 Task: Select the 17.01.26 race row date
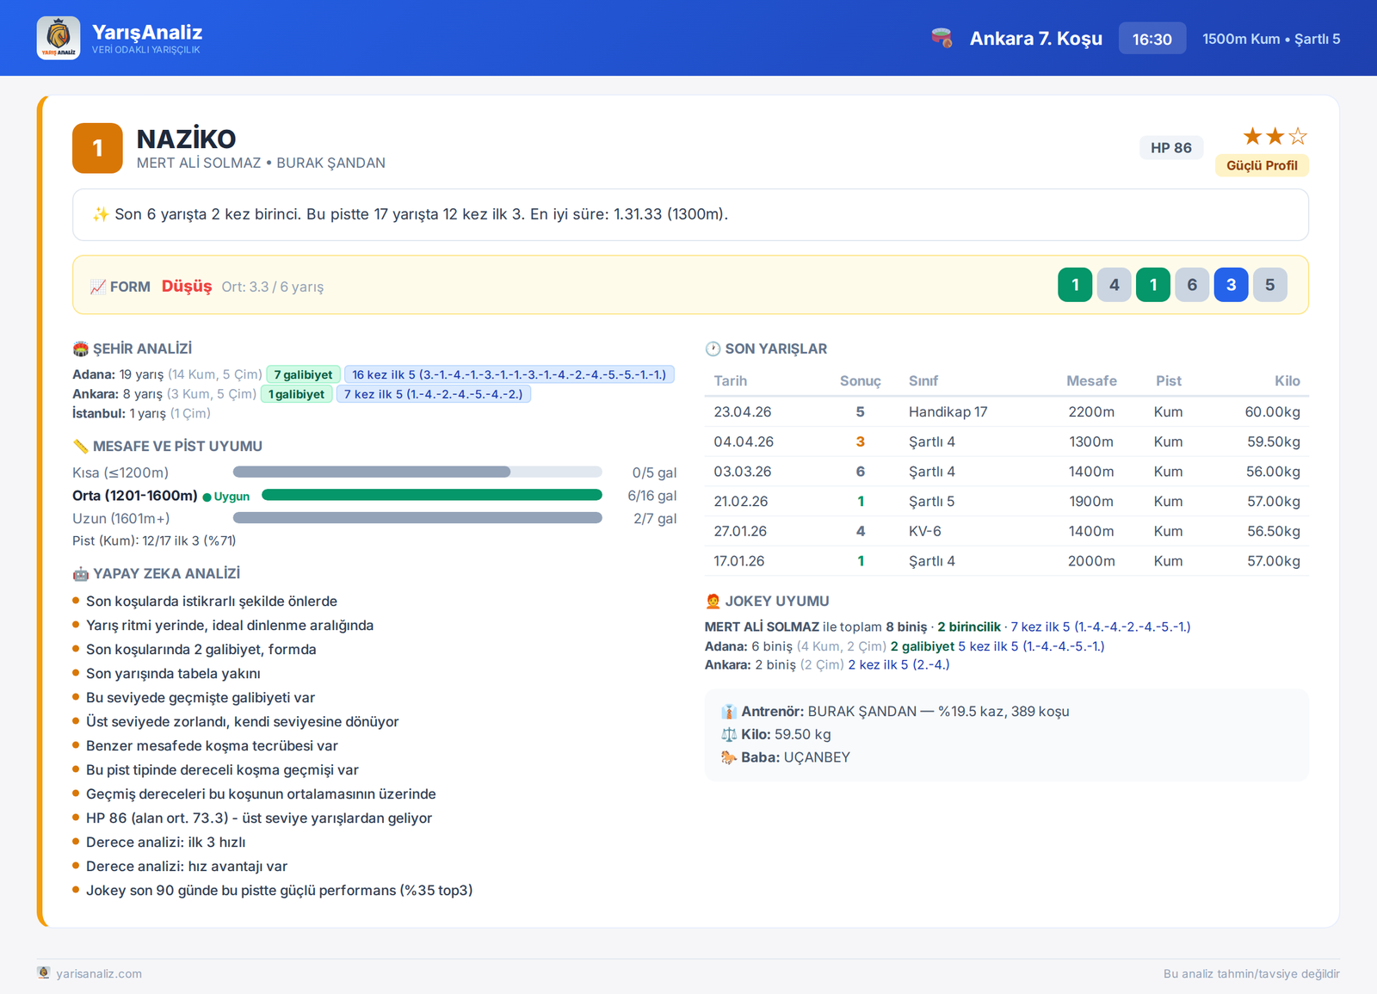pos(739,561)
